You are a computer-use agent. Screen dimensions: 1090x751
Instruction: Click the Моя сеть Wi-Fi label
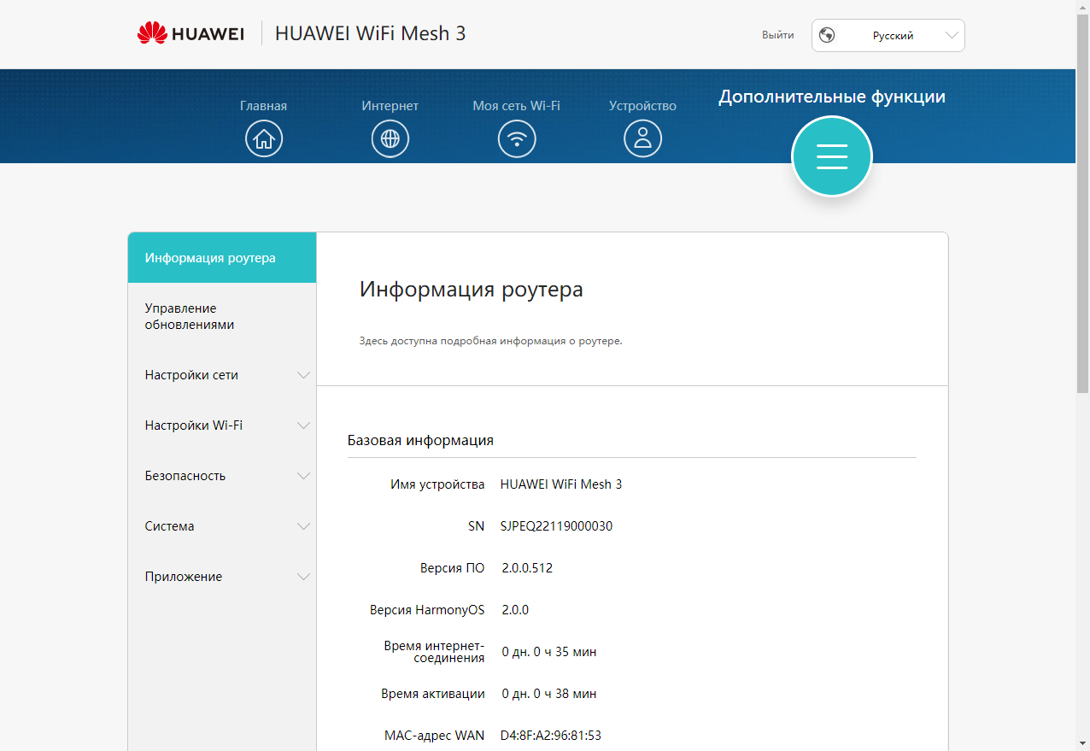click(x=516, y=106)
